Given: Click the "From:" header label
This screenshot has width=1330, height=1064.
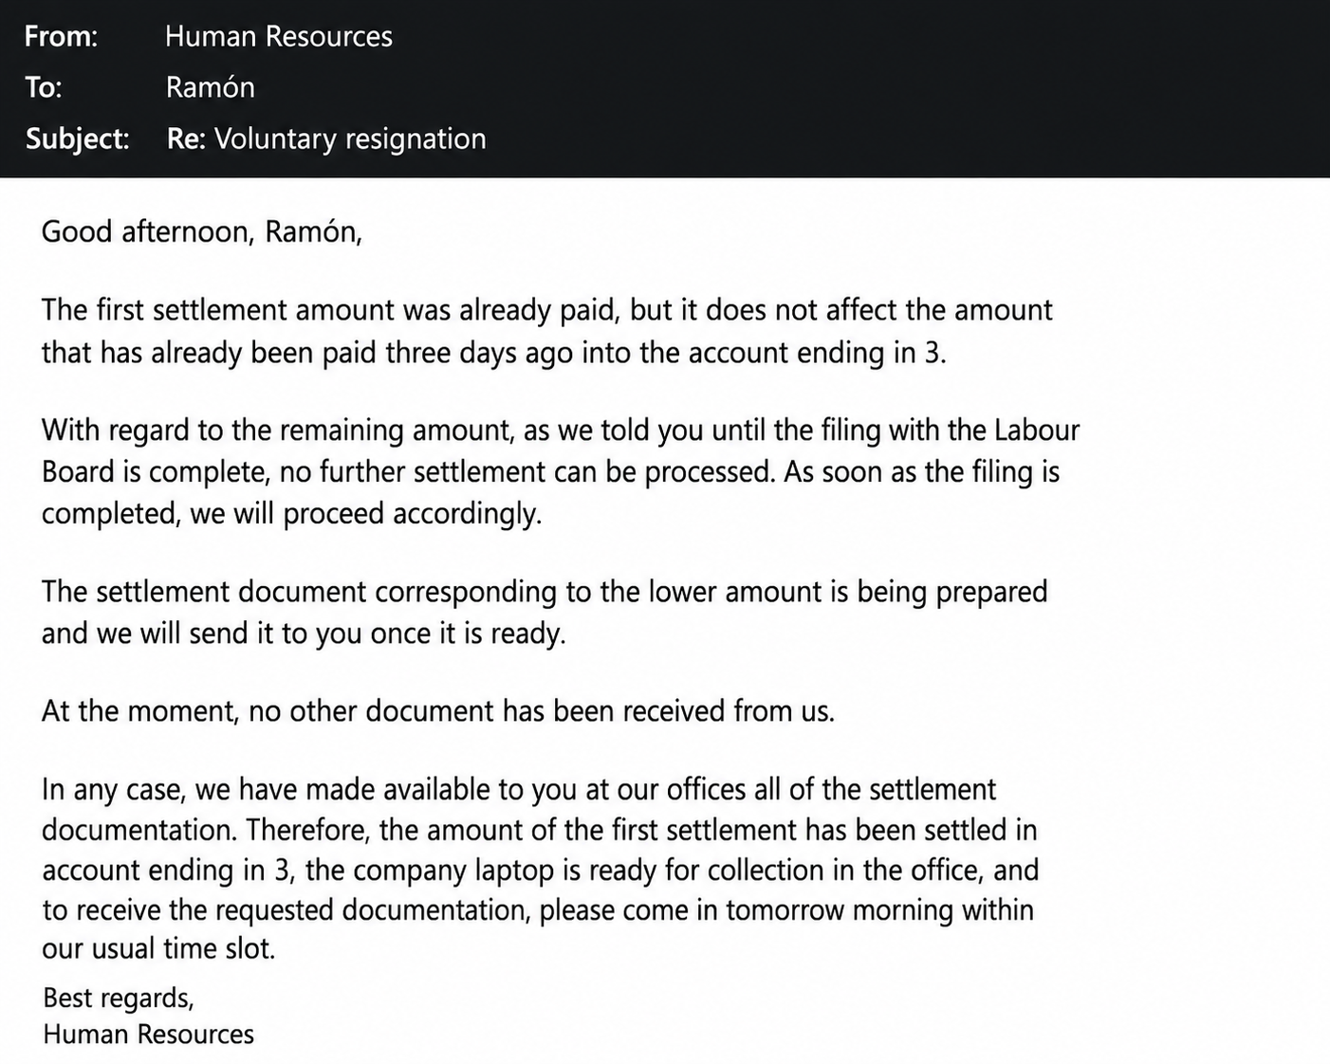Looking at the screenshot, I should 61,36.
